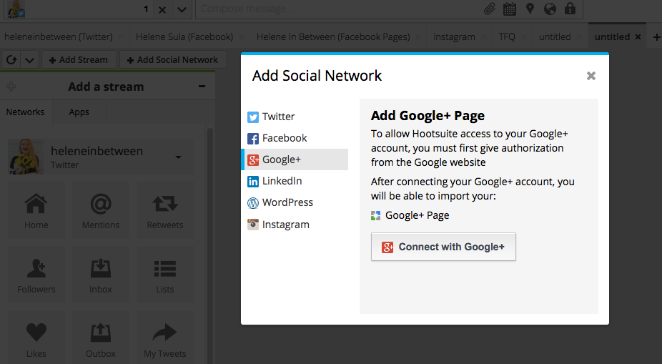Open the globe targeting icon
Image resolution: width=662 pixels, height=364 pixels.
tap(550, 9)
